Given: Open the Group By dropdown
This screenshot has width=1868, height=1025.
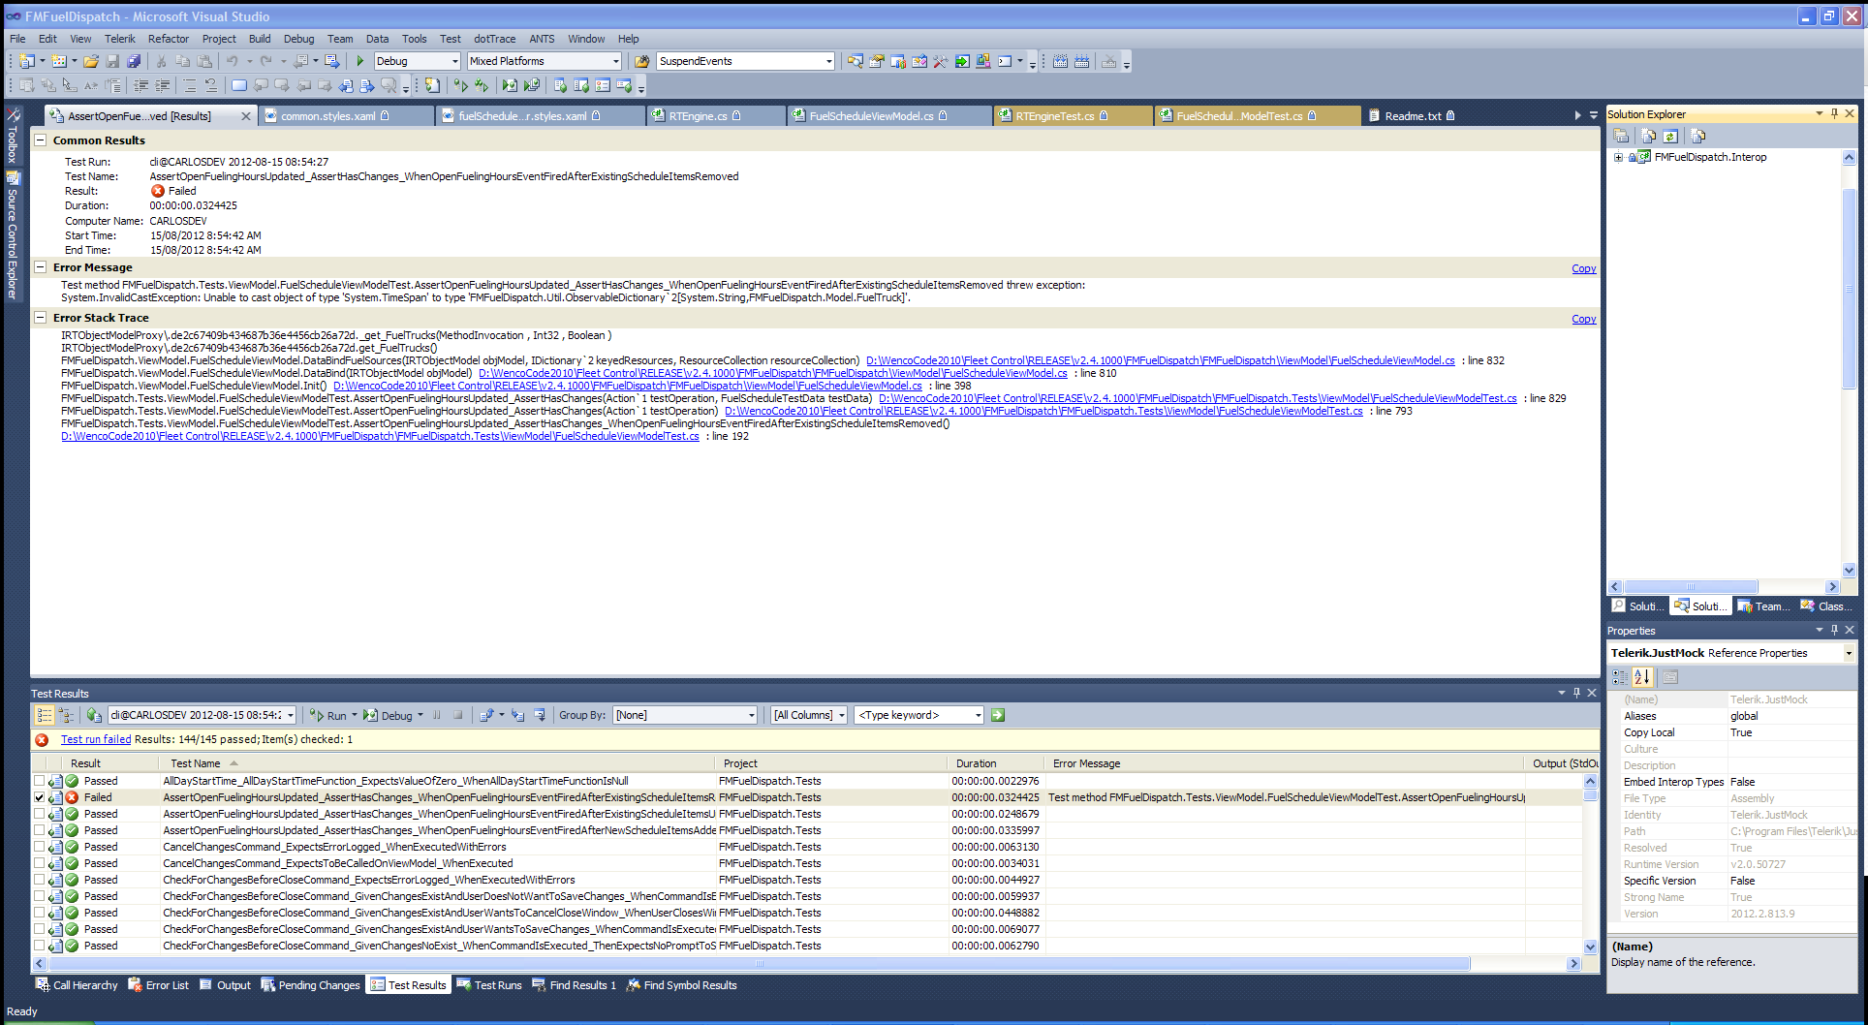Looking at the screenshot, I should point(751,715).
